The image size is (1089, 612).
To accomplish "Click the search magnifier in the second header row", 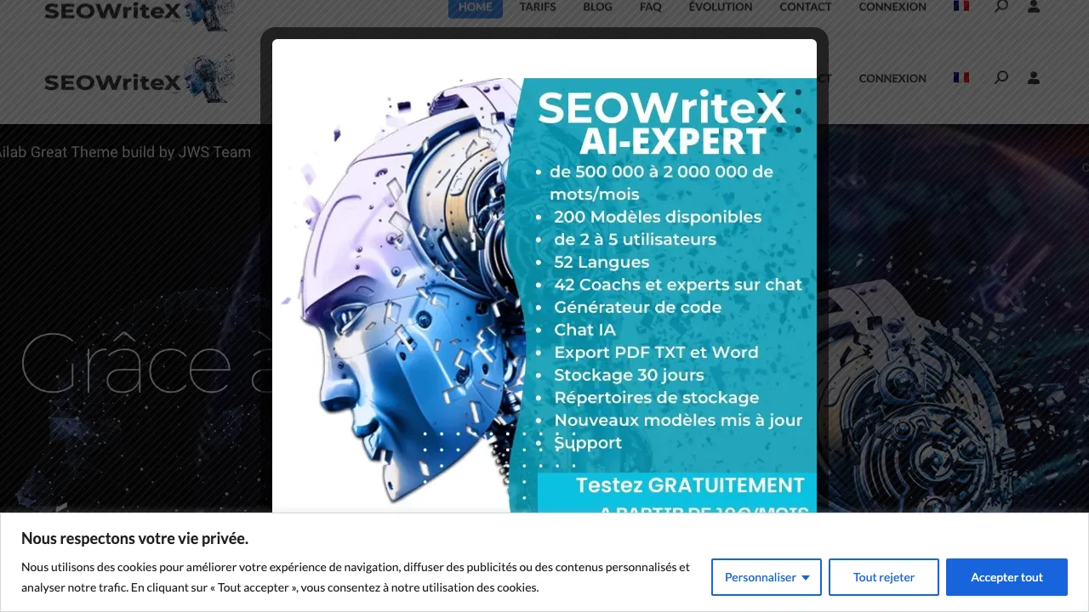I will tap(1001, 77).
